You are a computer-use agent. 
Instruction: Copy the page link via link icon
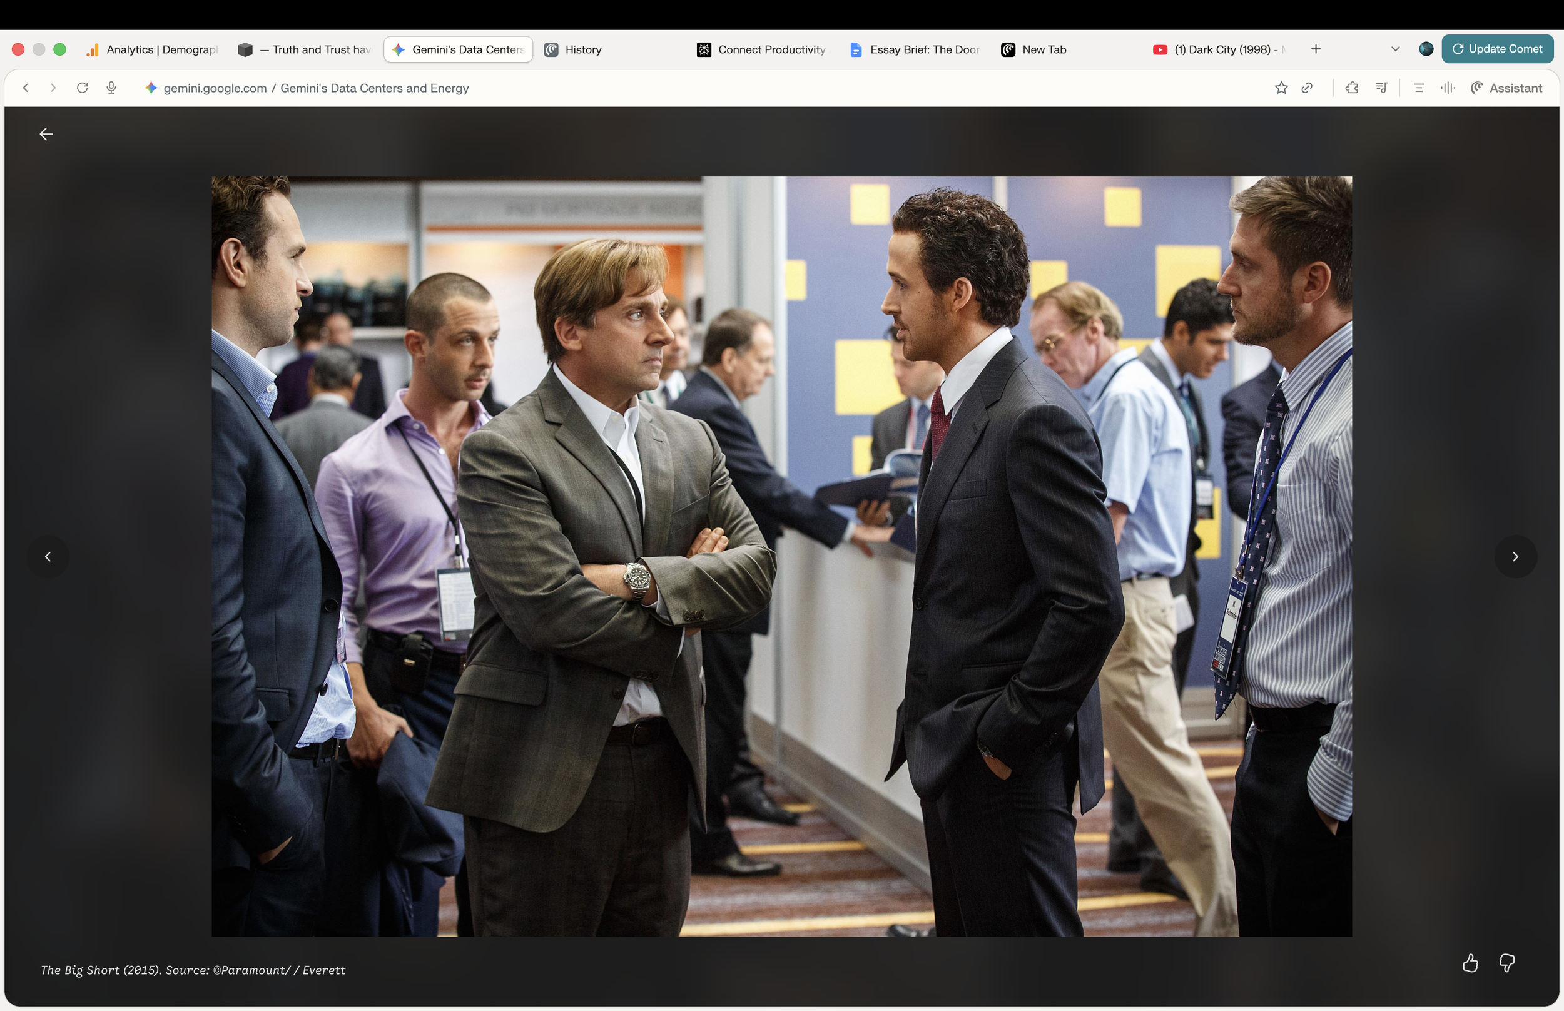(1308, 88)
